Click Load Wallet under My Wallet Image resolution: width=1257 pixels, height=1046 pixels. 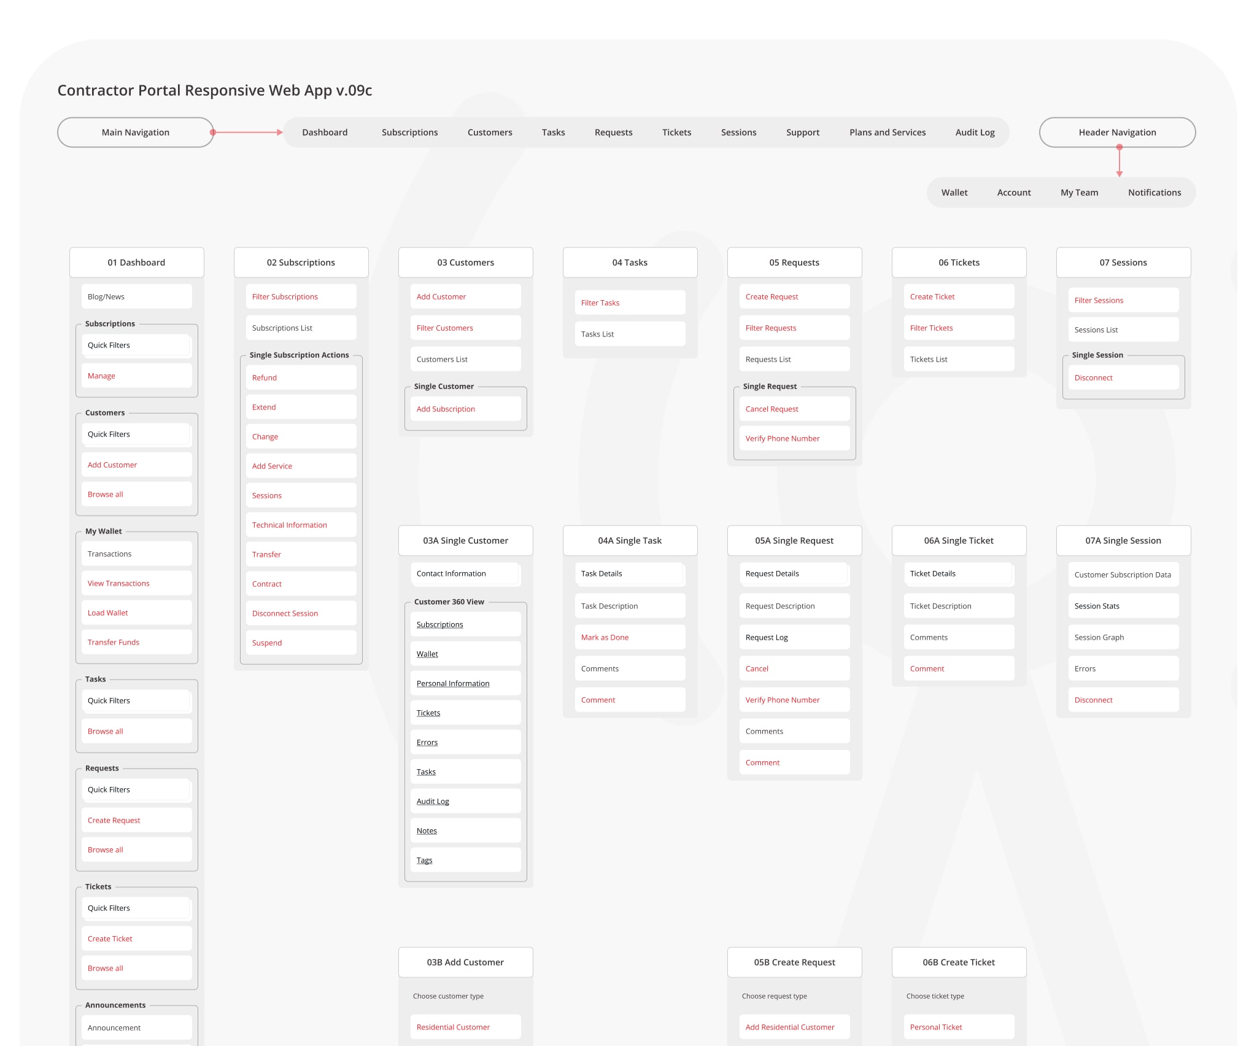[x=108, y=613]
